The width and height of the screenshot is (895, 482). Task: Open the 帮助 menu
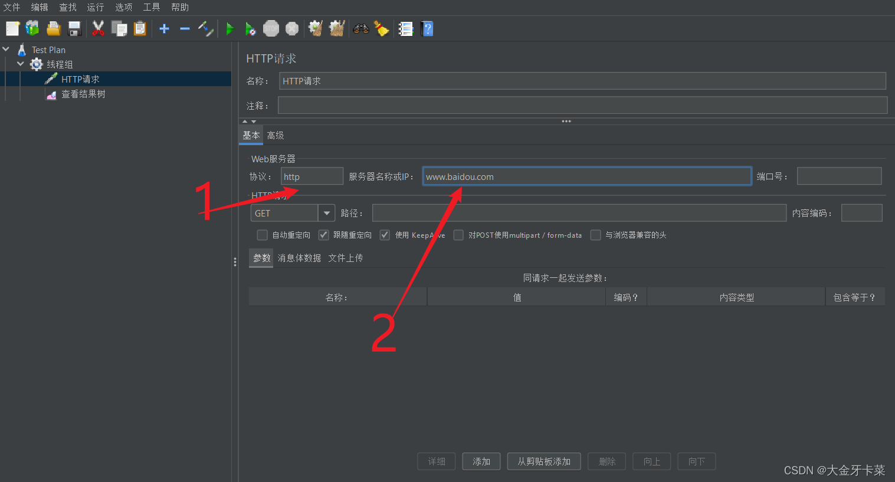180,7
